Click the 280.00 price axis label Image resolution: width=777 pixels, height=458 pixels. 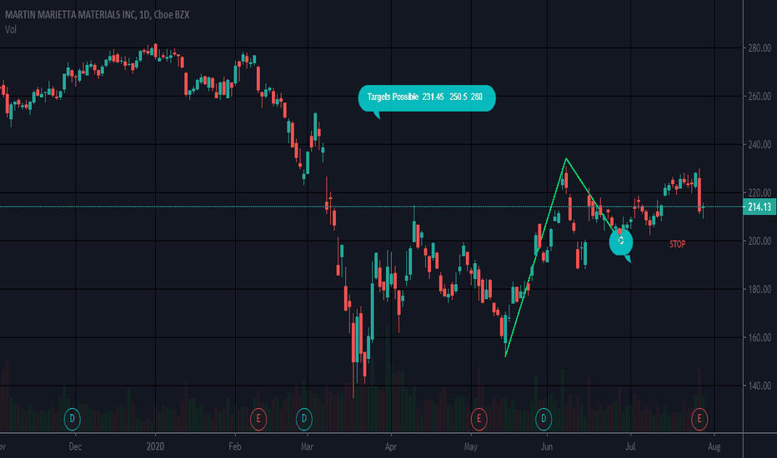(x=759, y=48)
